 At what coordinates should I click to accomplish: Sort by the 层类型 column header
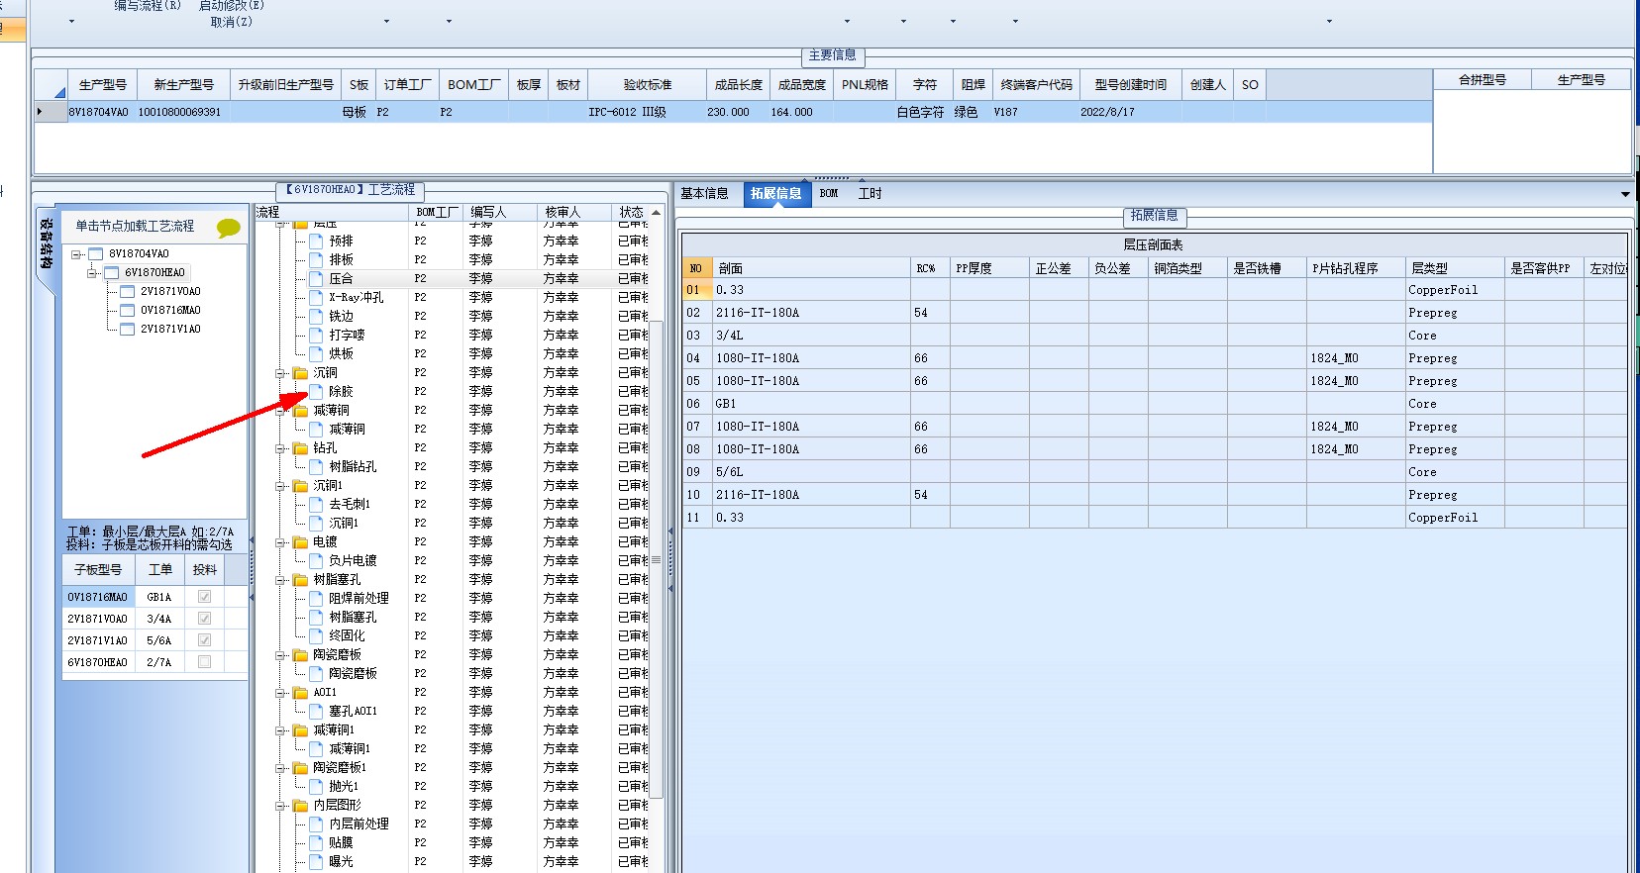(1455, 268)
